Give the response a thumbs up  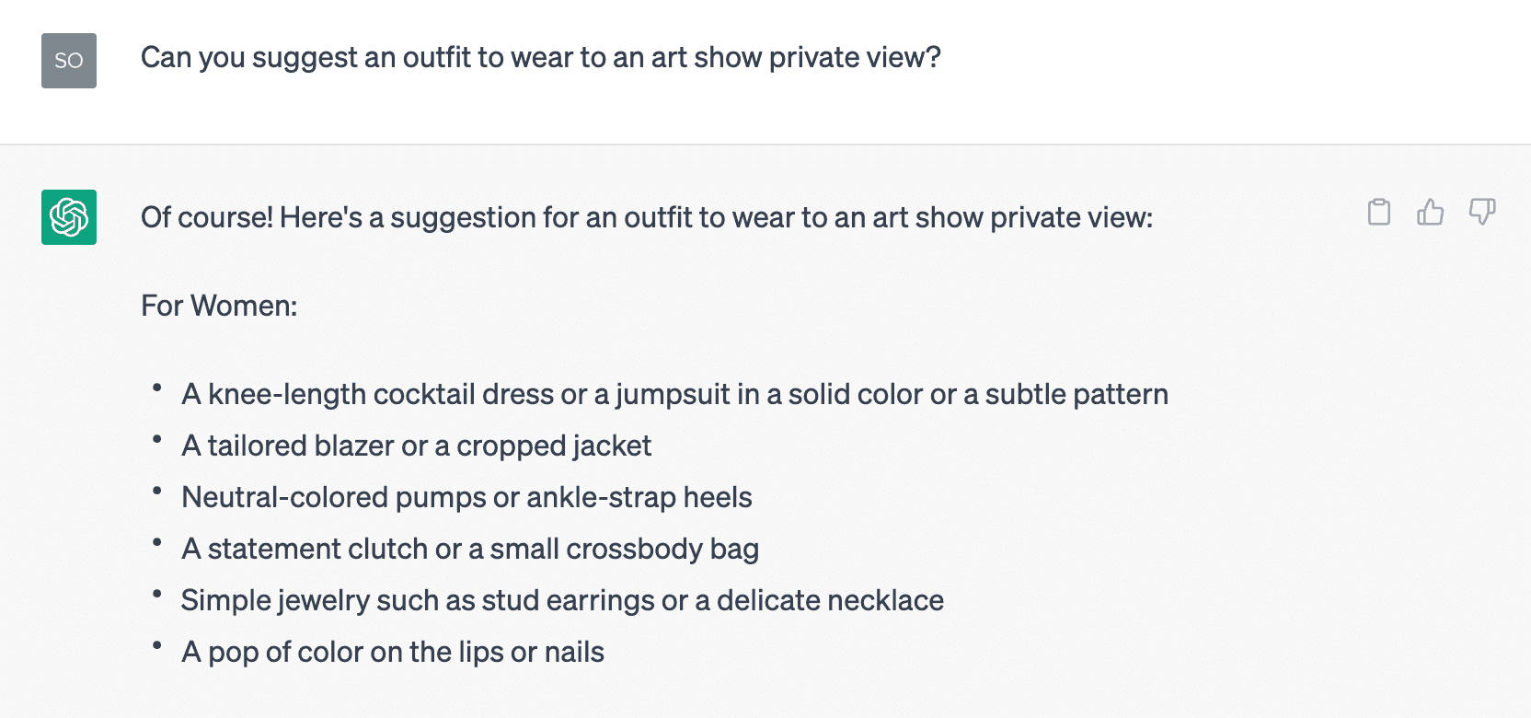(1430, 212)
